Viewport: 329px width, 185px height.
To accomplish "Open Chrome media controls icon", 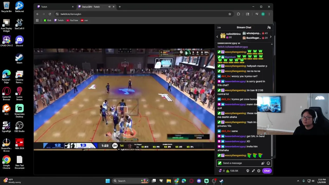I will [257, 14].
